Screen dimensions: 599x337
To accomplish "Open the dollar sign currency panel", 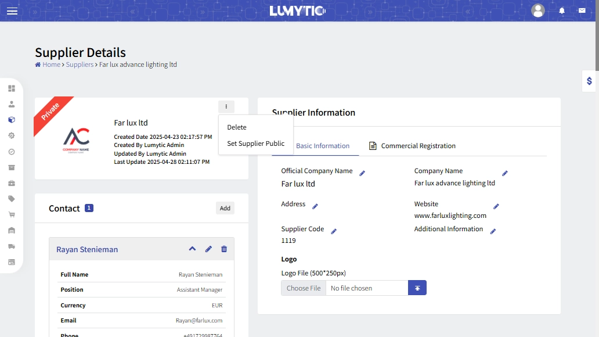I will point(589,81).
